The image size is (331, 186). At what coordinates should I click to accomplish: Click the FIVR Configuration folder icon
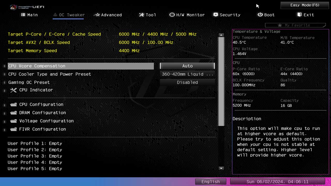tap(13, 129)
